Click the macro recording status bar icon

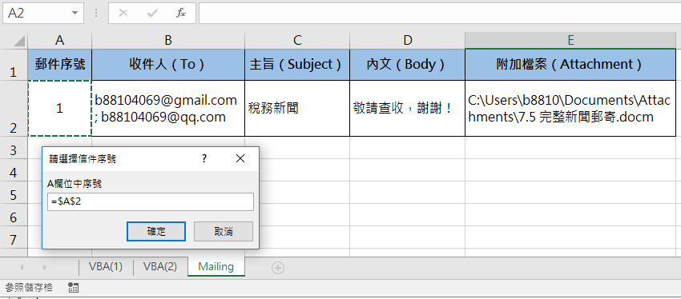(74, 287)
